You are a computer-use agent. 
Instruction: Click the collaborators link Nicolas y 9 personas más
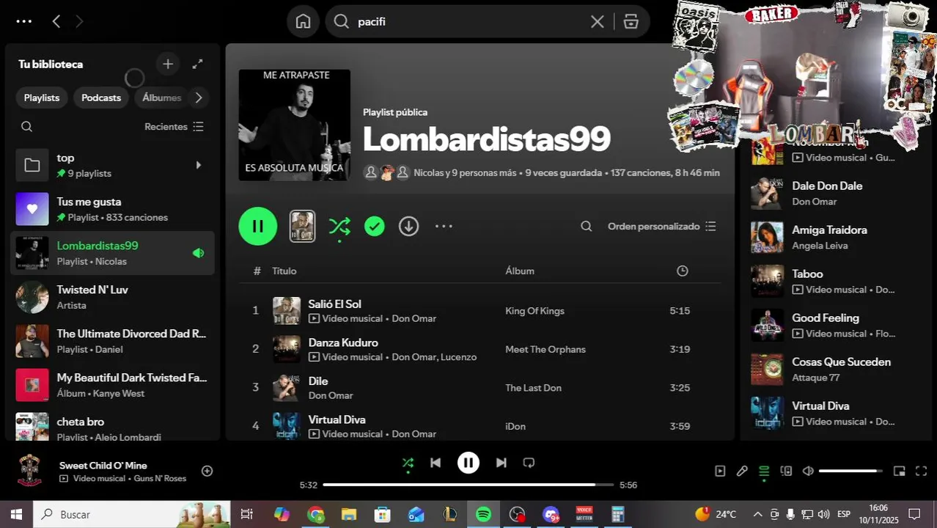coord(465,173)
